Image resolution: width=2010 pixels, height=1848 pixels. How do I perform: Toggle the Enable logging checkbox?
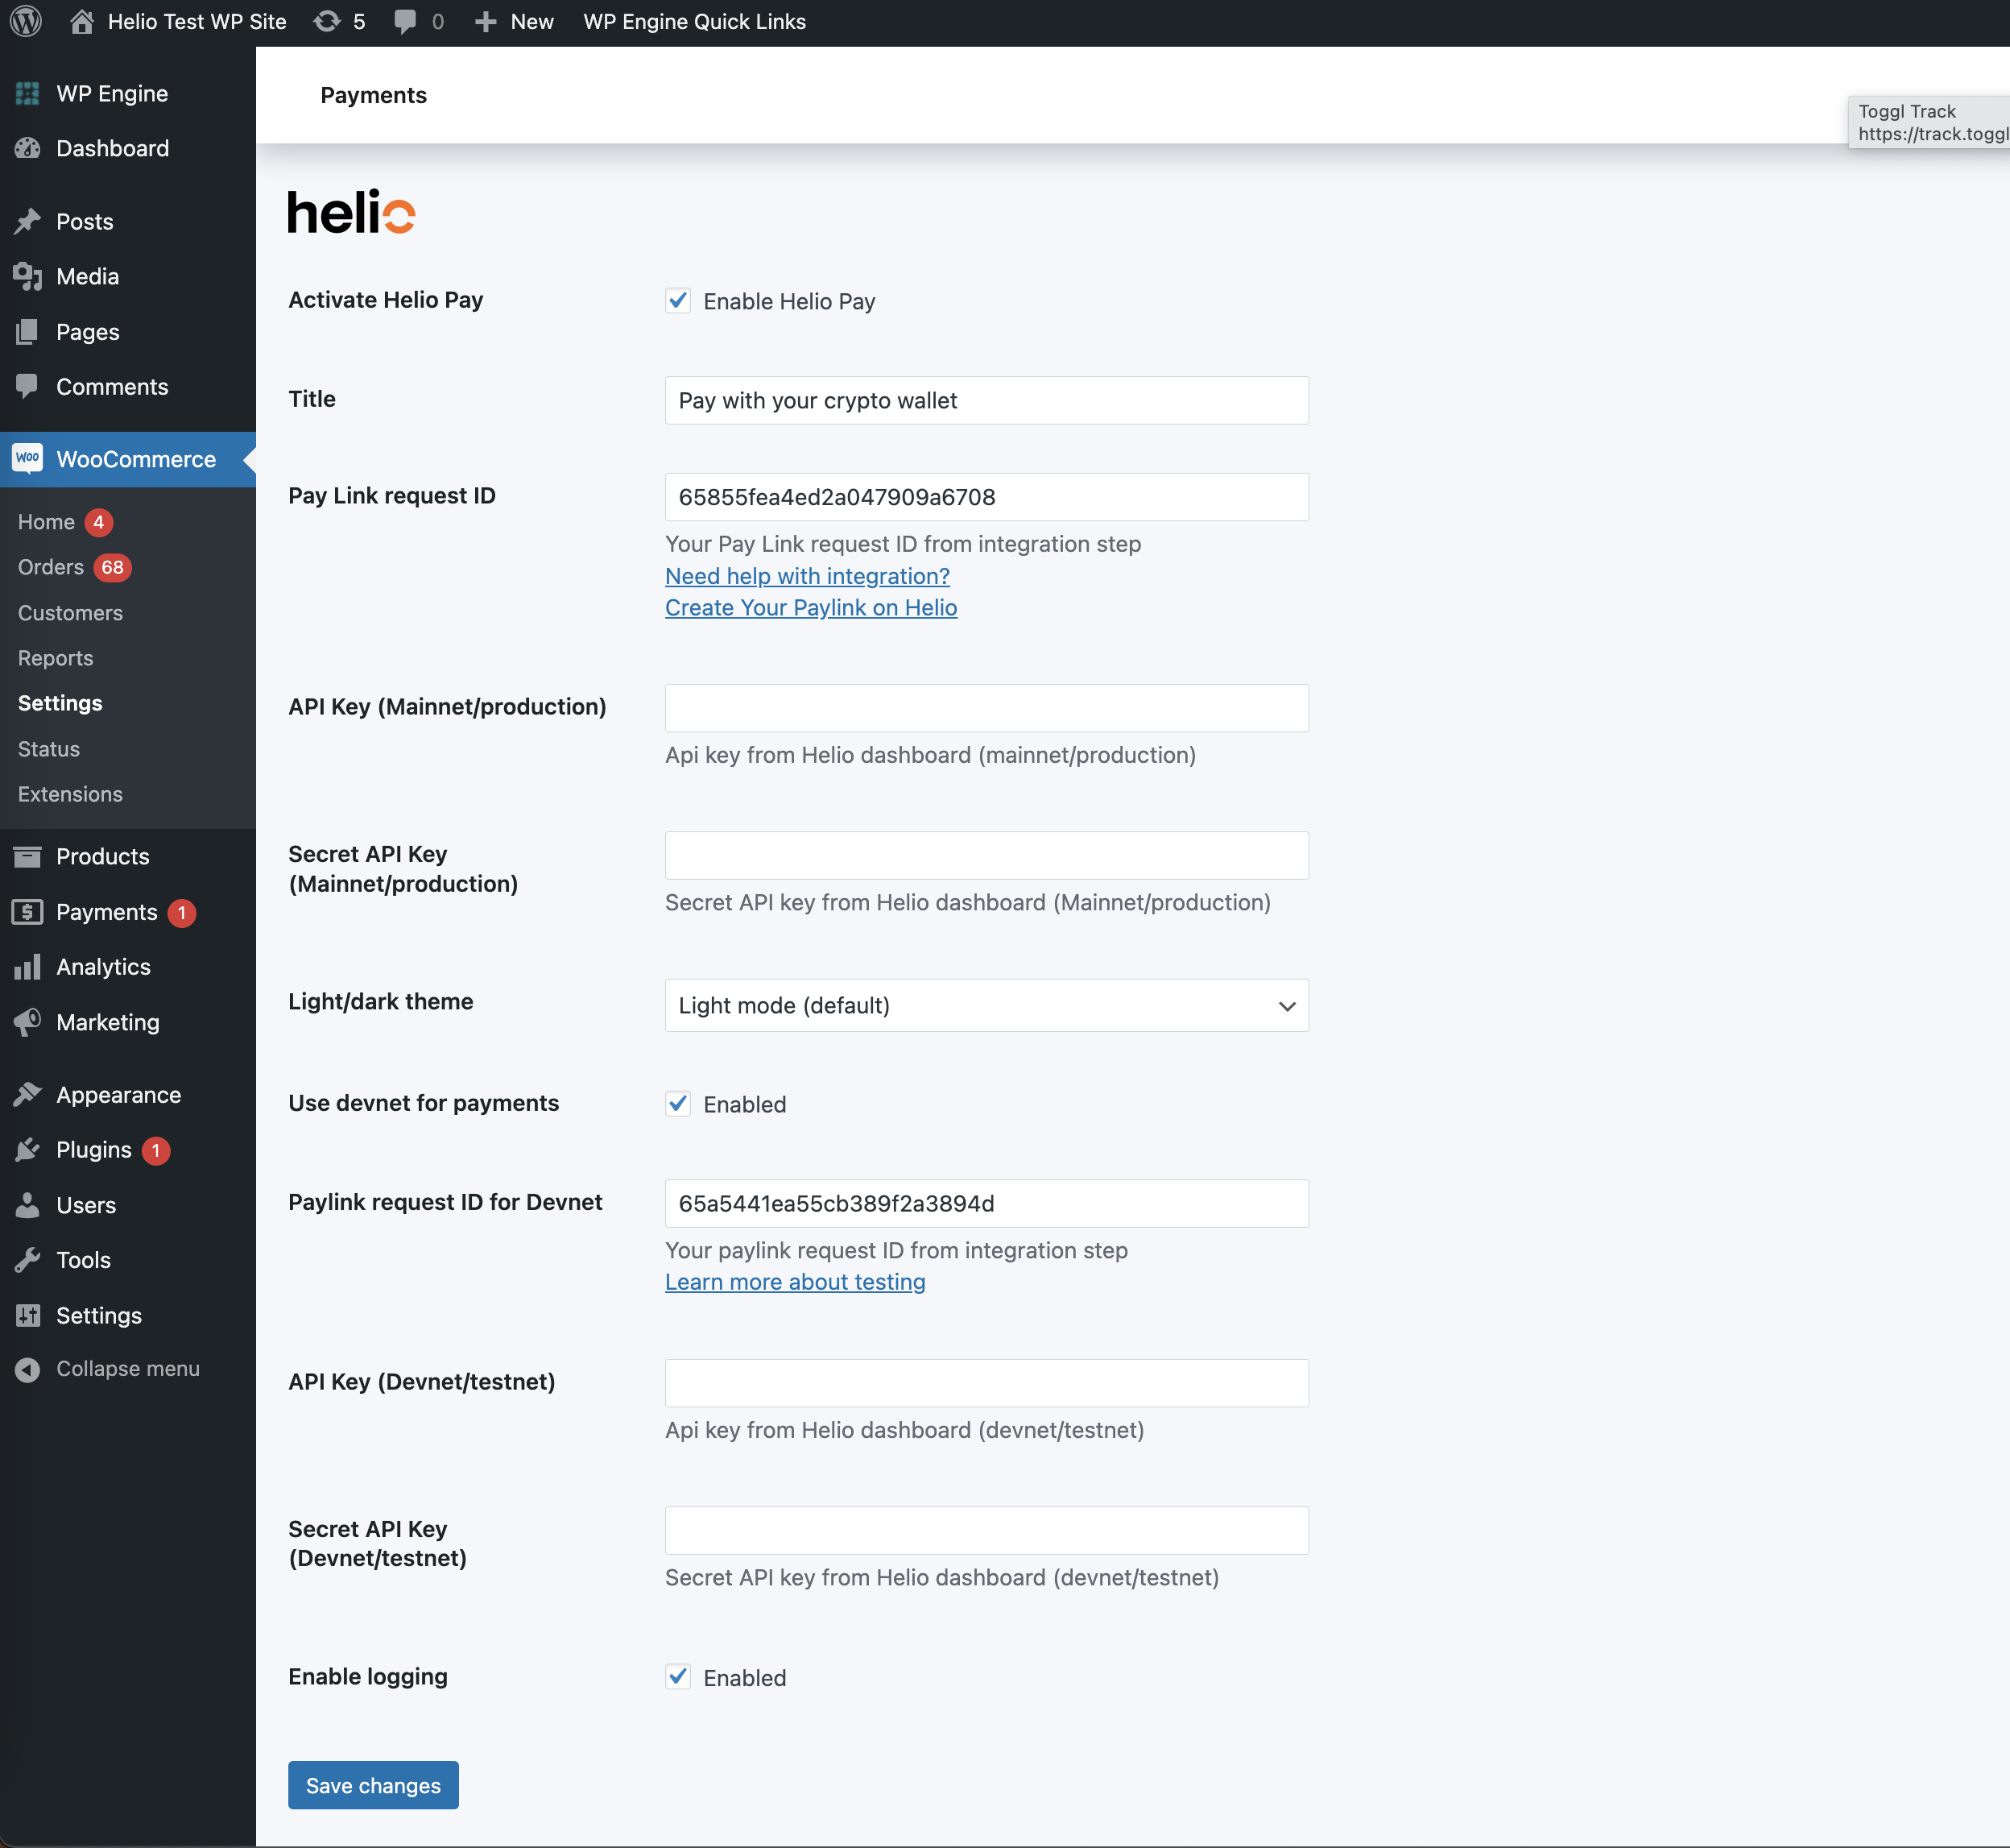click(x=678, y=1677)
